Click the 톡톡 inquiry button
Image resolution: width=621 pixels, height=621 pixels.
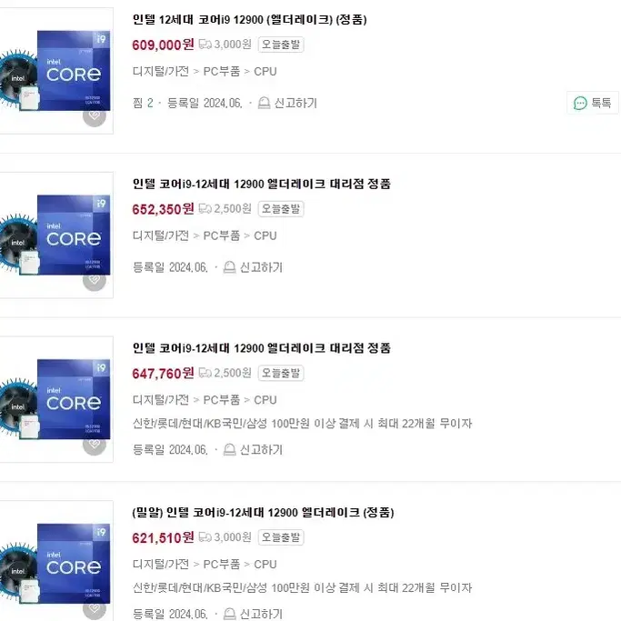tap(592, 103)
